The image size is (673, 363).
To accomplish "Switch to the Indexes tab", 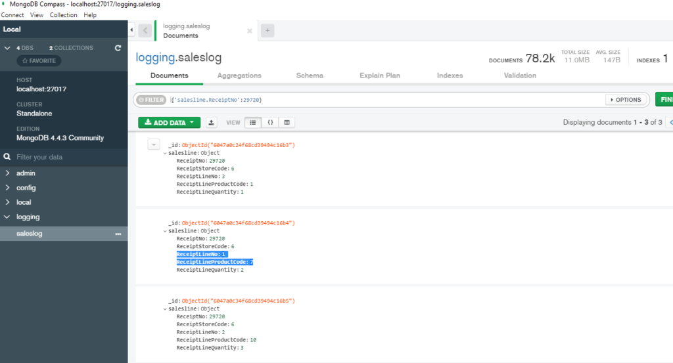I will [x=450, y=75].
